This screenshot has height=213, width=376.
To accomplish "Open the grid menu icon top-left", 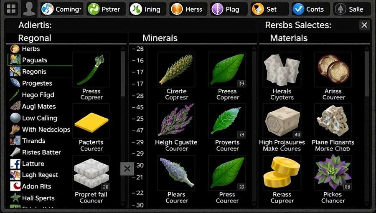I will 11,9.
